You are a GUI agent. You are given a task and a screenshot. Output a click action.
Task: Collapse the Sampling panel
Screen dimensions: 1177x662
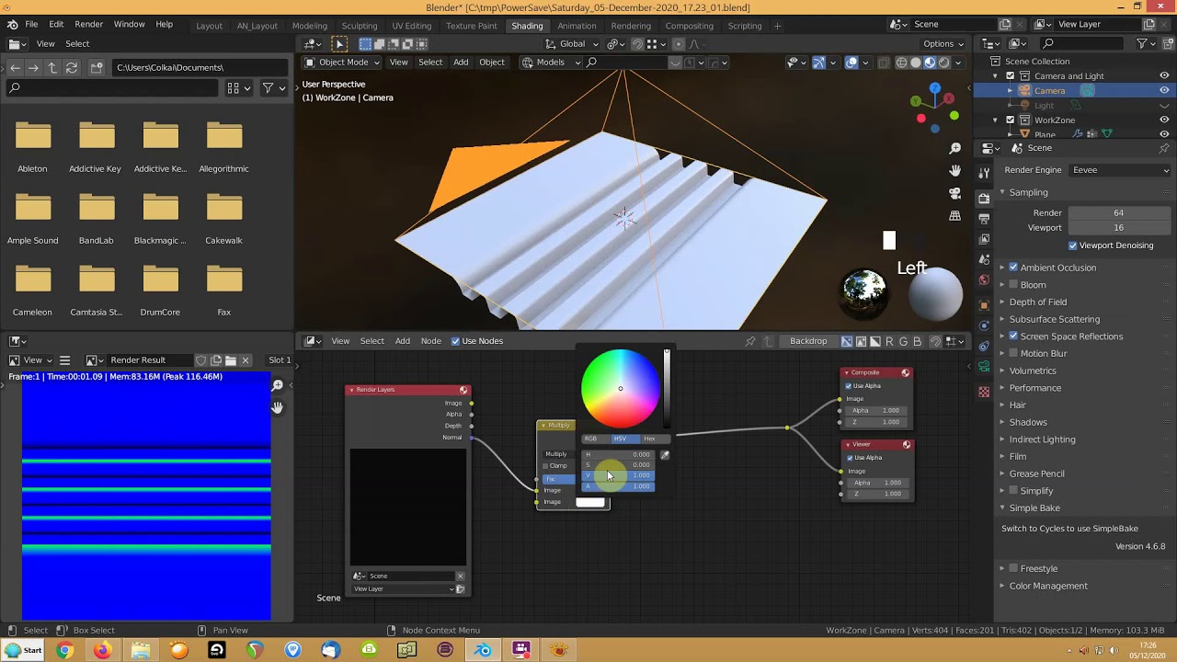click(x=1027, y=192)
